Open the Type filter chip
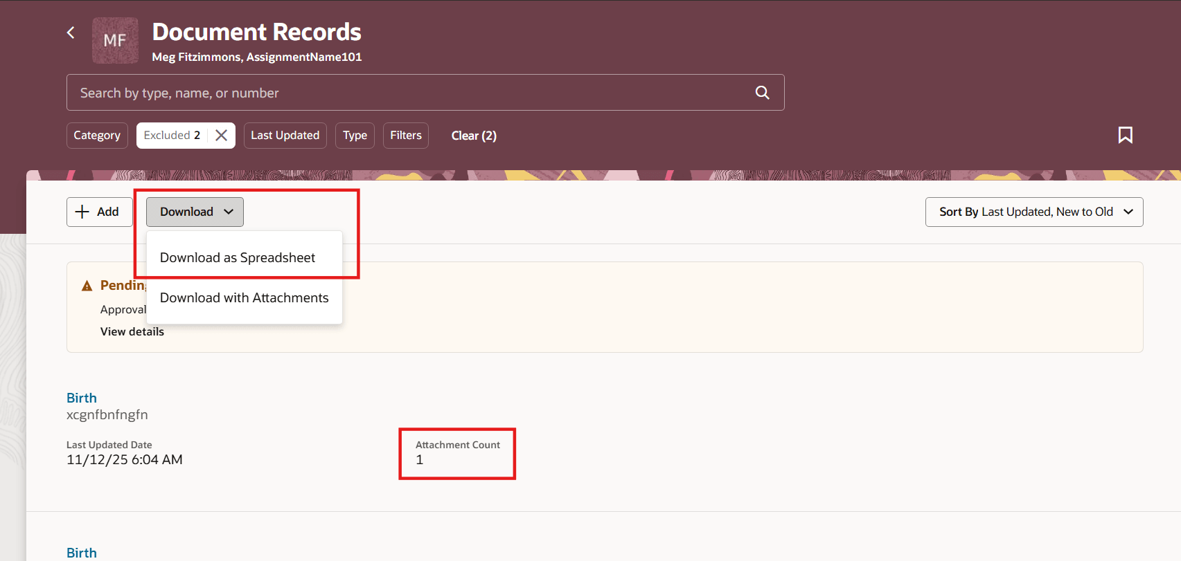The width and height of the screenshot is (1181, 561). click(355, 136)
